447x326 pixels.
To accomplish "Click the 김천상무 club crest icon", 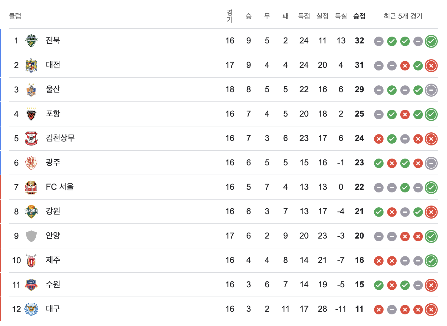I will click(x=31, y=138).
